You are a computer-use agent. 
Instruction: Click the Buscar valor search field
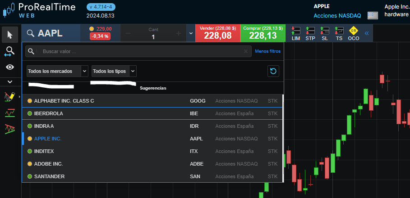click(x=138, y=51)
